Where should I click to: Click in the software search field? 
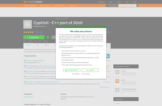click(x=127, y=6)
